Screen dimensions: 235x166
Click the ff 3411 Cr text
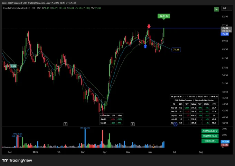(x=191, y=97)
